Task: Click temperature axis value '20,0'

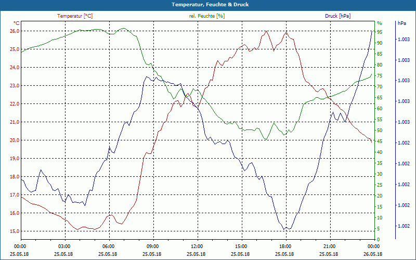Action: tap(15, 140)
